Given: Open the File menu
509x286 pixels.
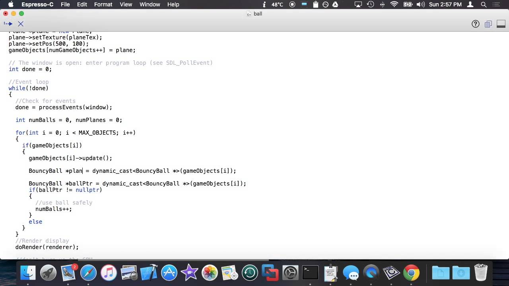Looking at the screenshot, I should click(65, 4).
